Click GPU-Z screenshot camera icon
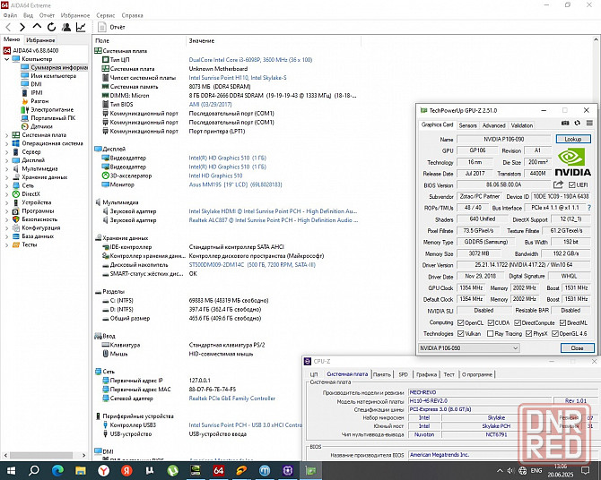This screenshot has width=601, height=480. tap(565, 124)
